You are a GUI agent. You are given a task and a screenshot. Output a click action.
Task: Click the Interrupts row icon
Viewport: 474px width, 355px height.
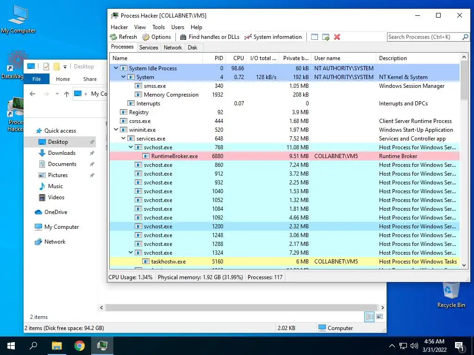click(x=131, y=103)
